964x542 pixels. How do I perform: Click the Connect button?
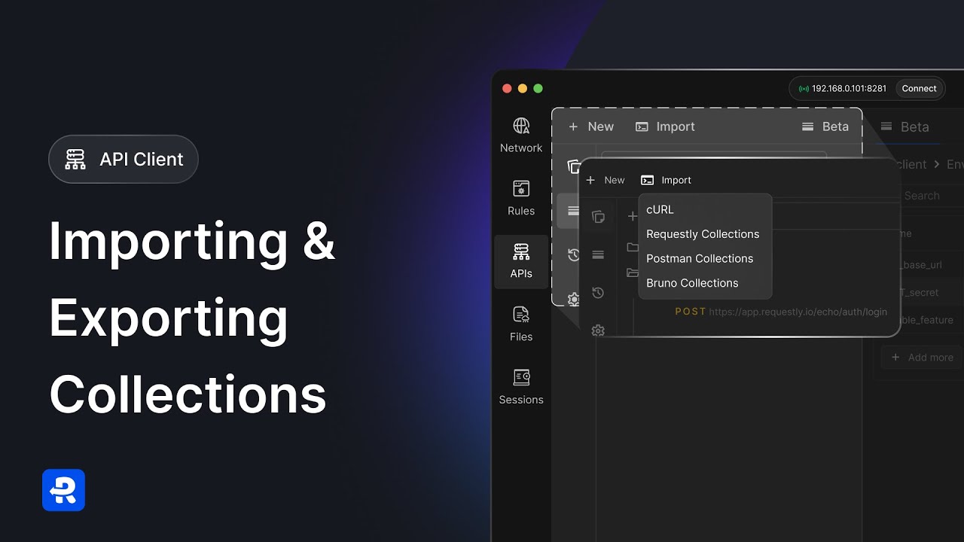coord(919,88)
